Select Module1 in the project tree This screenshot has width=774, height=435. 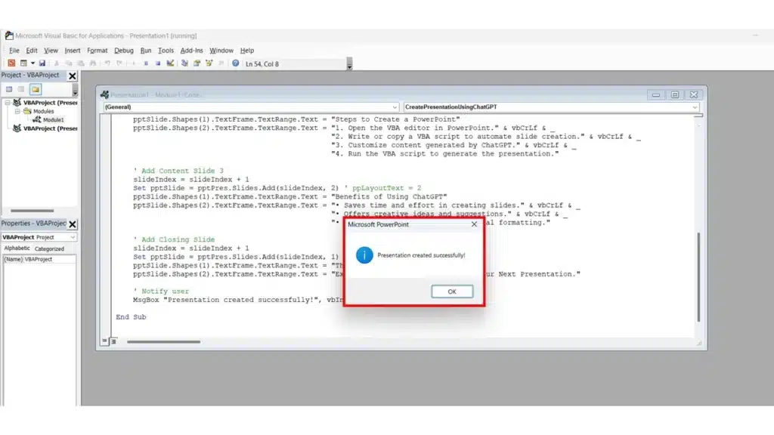tap(53, 119)
